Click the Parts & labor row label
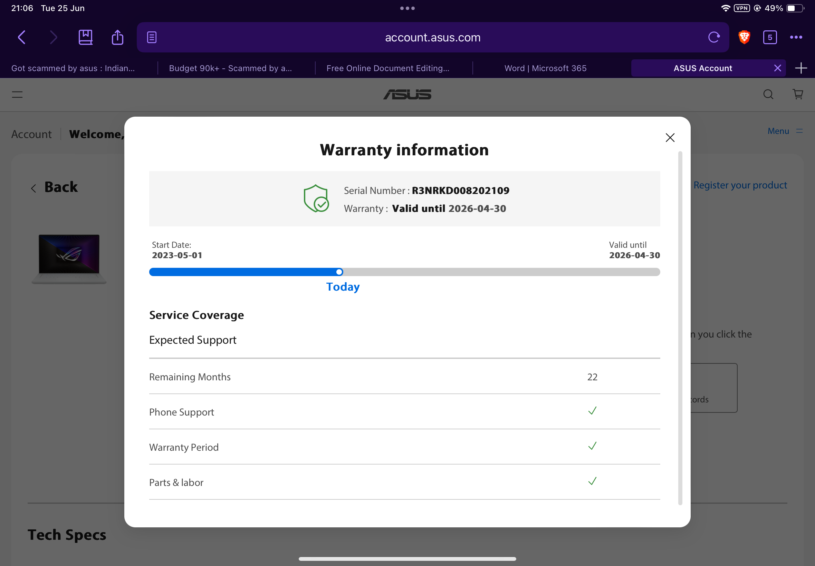 (176, 482)
